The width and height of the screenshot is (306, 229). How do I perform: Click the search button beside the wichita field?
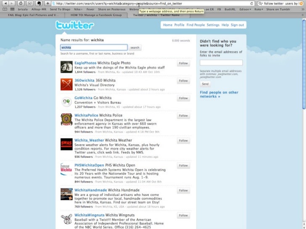click(135, 47)
